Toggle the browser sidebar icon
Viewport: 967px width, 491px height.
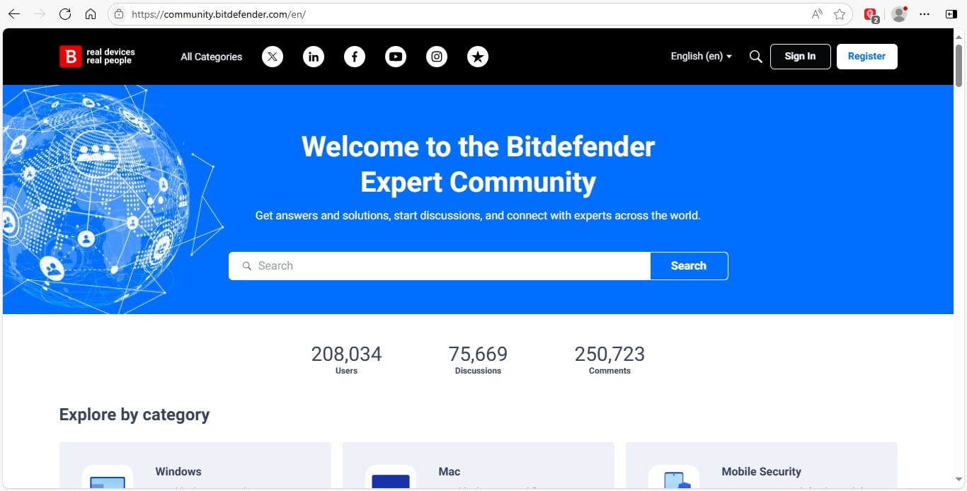pyautogui.click(x=951, y=14)
